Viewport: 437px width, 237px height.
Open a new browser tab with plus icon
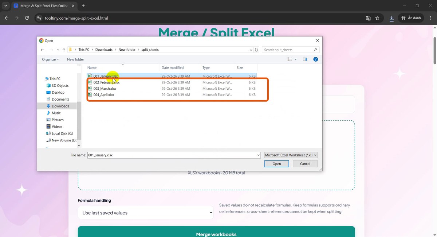click(x=83, y=6)
